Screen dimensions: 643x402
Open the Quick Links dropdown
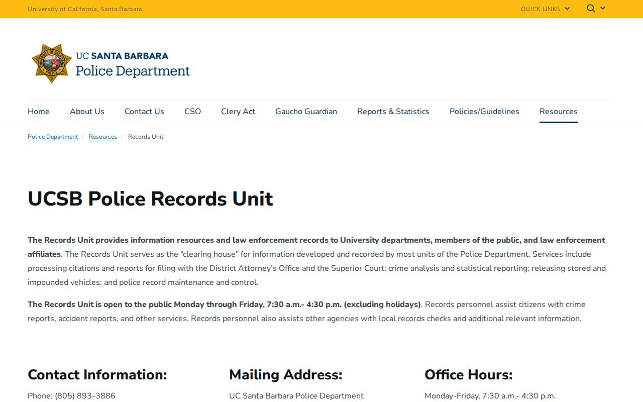point(546,9)
